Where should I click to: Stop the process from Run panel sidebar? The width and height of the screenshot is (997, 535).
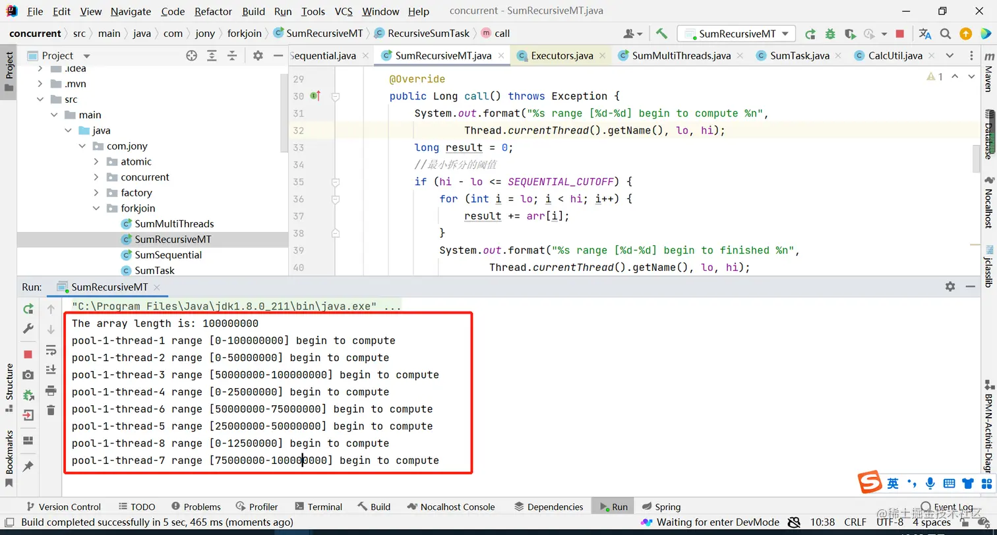click(28, 354)
